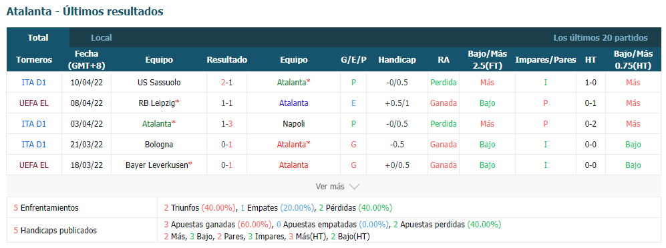Click the Bajo/Más 2.5(FT) column header

(487, 60)
